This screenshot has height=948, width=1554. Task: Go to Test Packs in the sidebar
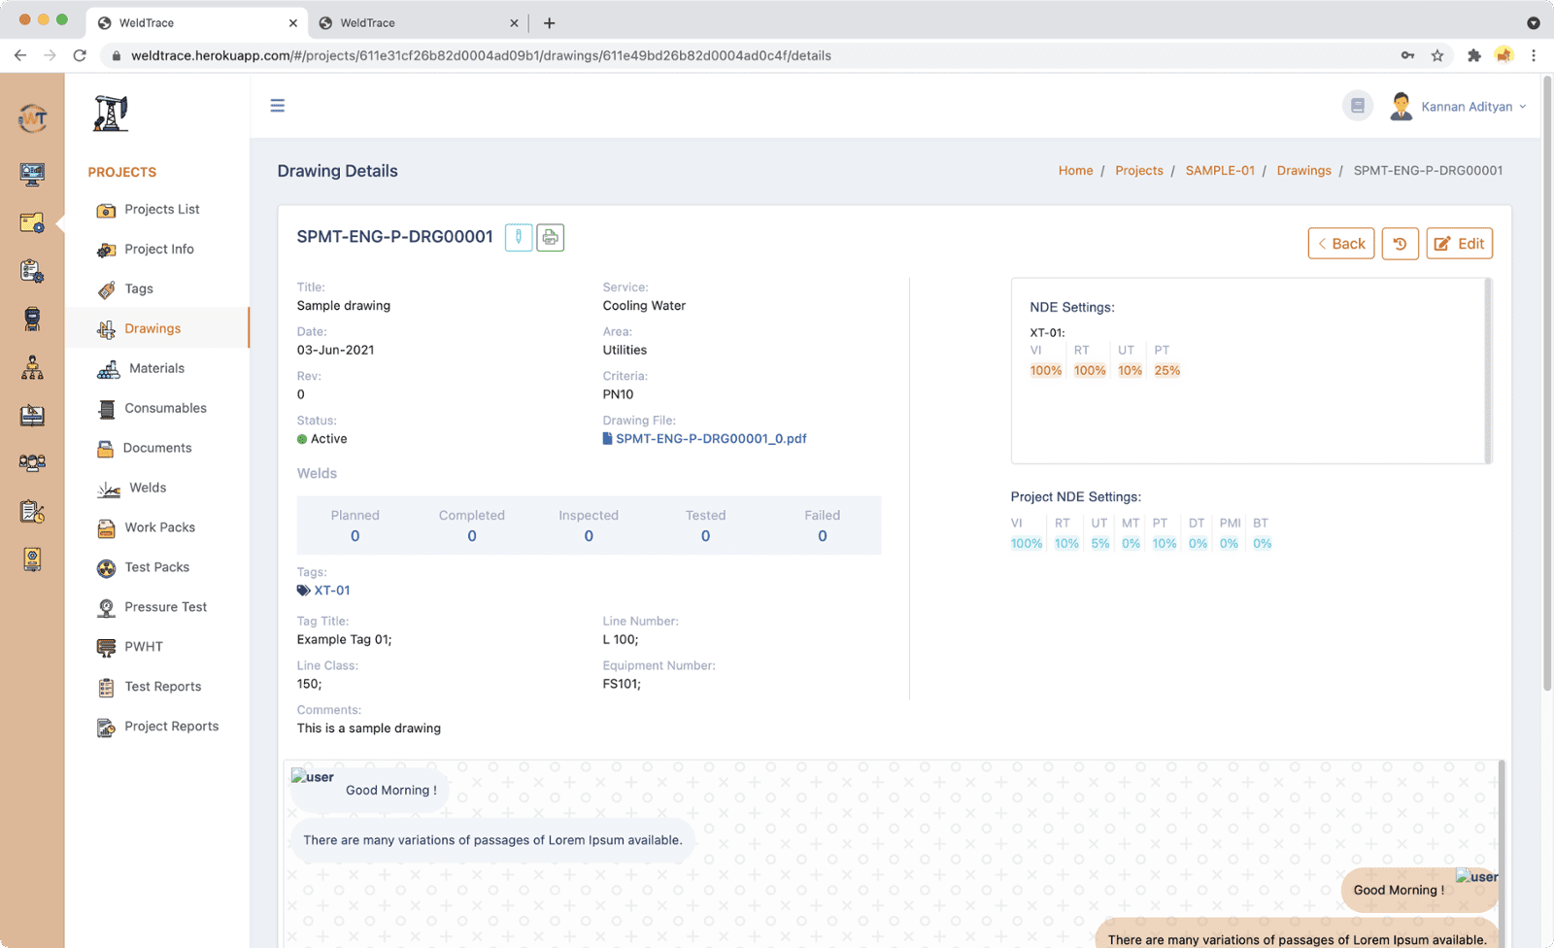pyautogui.click(x=156, y=567)
